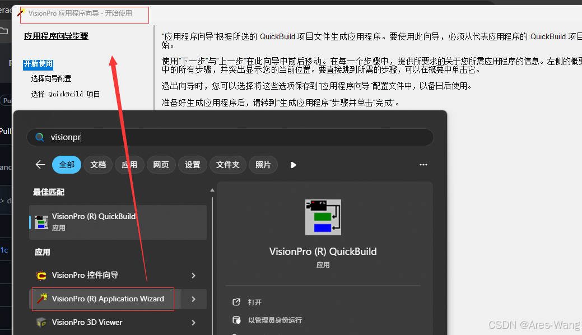Click the 应用程序向导步骤 heading

pyautogui.click(x=56, y=36)
